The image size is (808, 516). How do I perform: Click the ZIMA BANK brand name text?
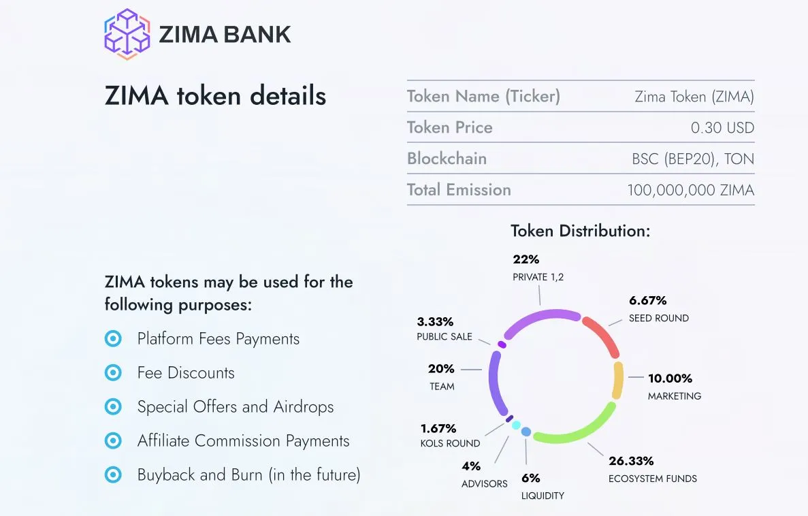pyautogui.click(x=225, y=34)
